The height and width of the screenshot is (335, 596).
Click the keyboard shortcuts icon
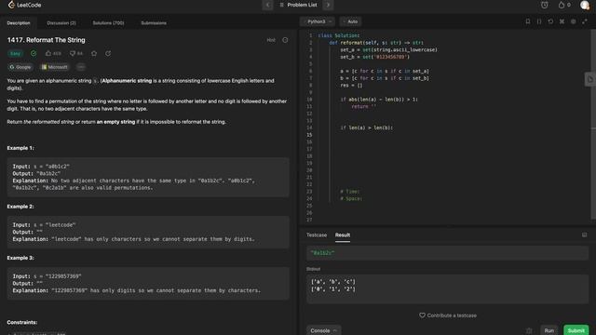[562, 21]
